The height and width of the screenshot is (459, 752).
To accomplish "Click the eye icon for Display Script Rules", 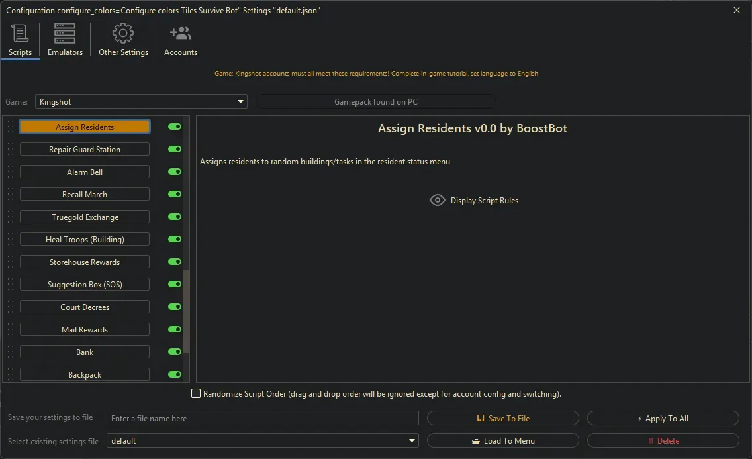I will (437, 200).
